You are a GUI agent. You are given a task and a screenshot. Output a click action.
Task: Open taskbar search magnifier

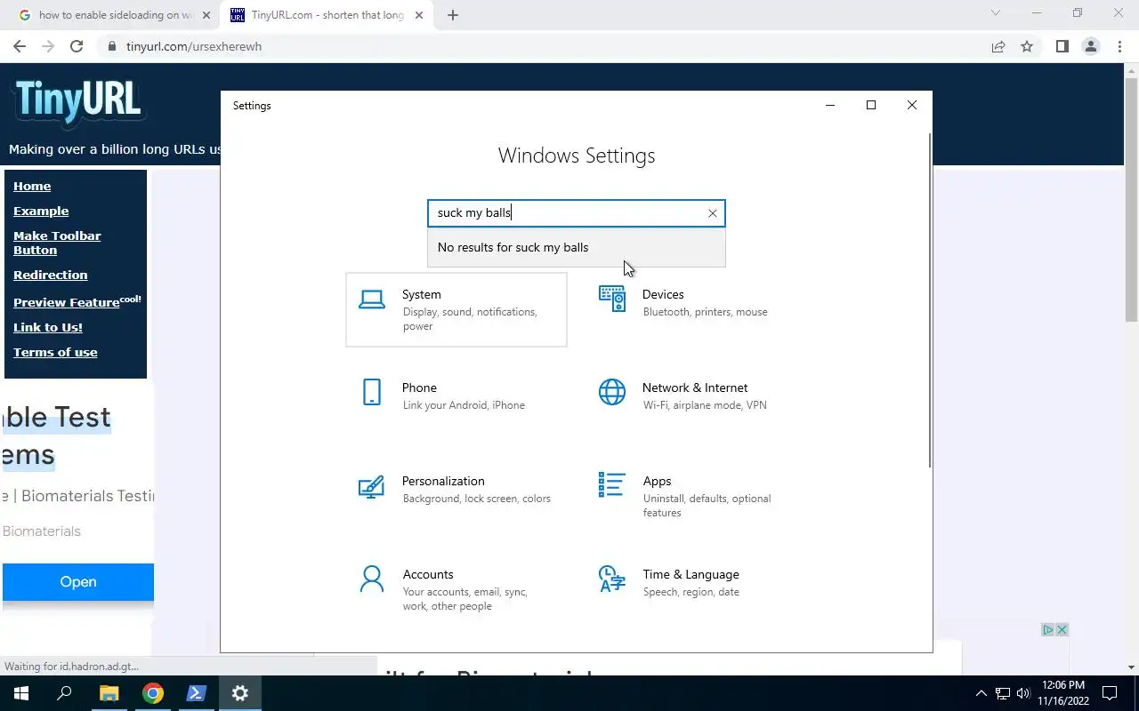coord(64,693)
